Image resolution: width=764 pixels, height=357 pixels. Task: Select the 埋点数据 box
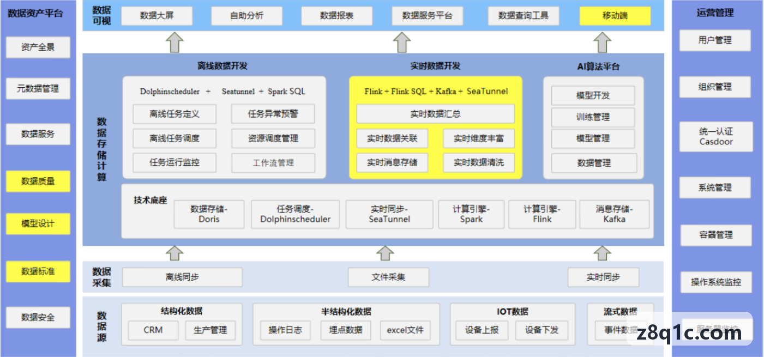pyautogui.click(x=346, y=330)
